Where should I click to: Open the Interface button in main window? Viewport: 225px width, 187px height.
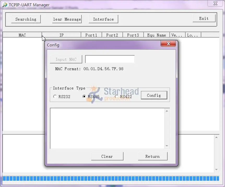point(103,19)
